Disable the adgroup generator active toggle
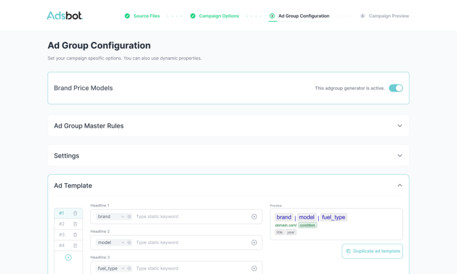The width and height of the screenshot is (457, 274). pyautogui.click(x=395, y=88)
